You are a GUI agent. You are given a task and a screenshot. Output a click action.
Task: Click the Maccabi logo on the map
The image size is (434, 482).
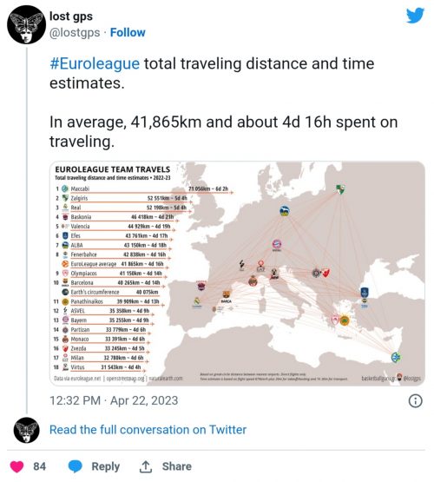pyautogui.click(x=396, y=357)
